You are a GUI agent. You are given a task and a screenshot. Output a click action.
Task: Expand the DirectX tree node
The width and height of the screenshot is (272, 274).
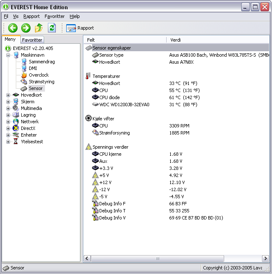pyautogui.click(x=8, y=128)
